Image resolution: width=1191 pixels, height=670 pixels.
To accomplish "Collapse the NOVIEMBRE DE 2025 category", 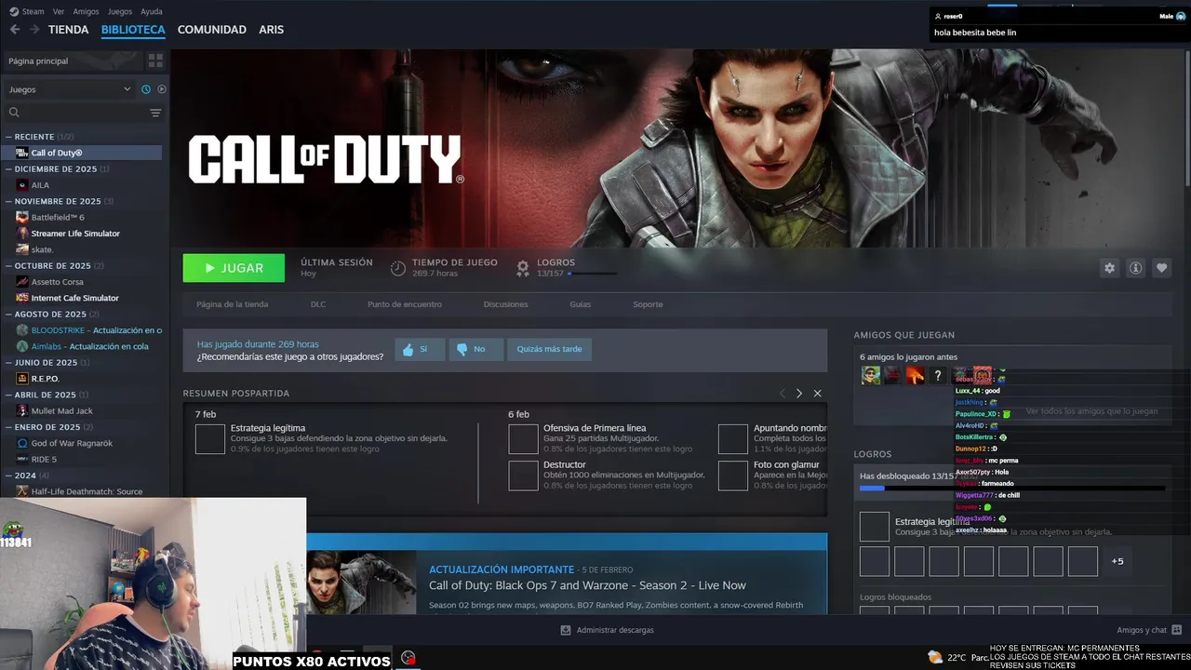I will click(8, 201).
